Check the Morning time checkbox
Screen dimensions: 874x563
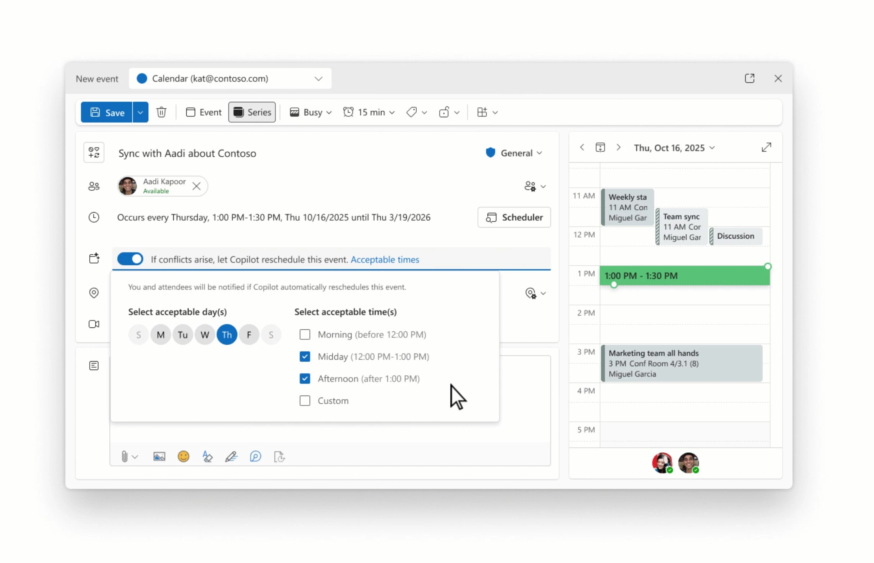[305, 334]
